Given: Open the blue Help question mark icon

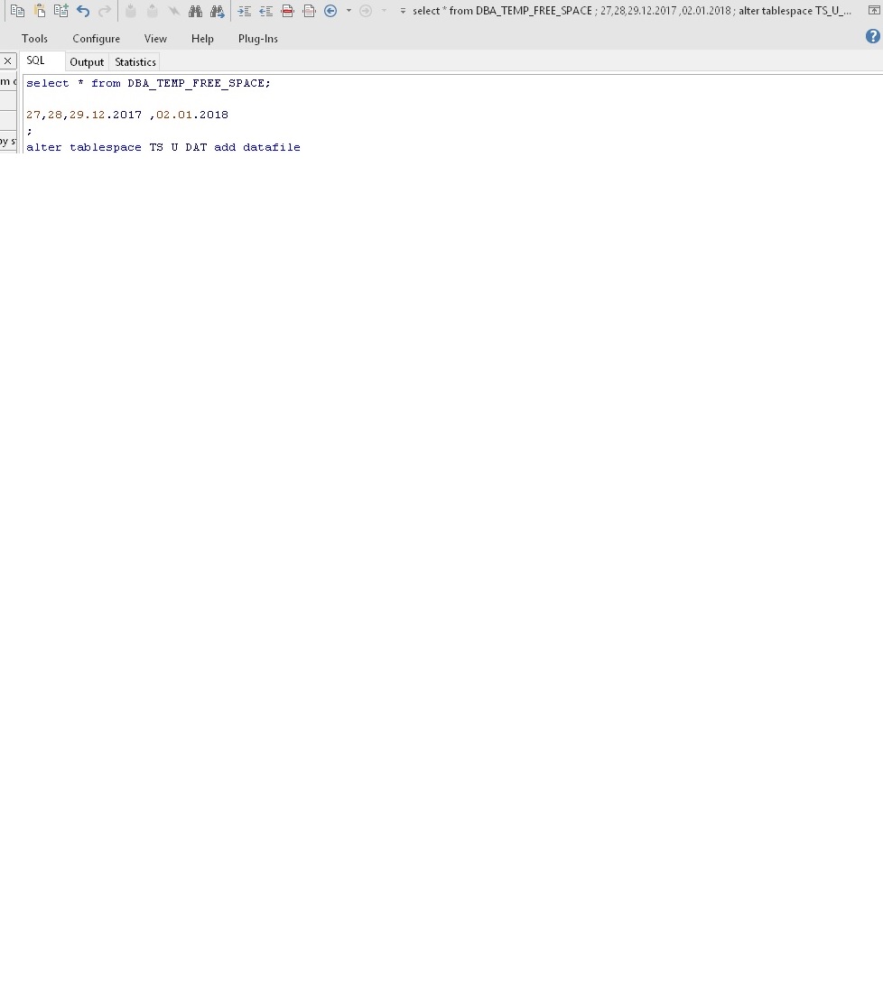Looking at the screenshot, I should 872,37.
